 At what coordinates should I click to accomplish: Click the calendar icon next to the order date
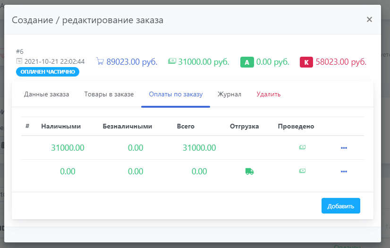pos(19,61)
